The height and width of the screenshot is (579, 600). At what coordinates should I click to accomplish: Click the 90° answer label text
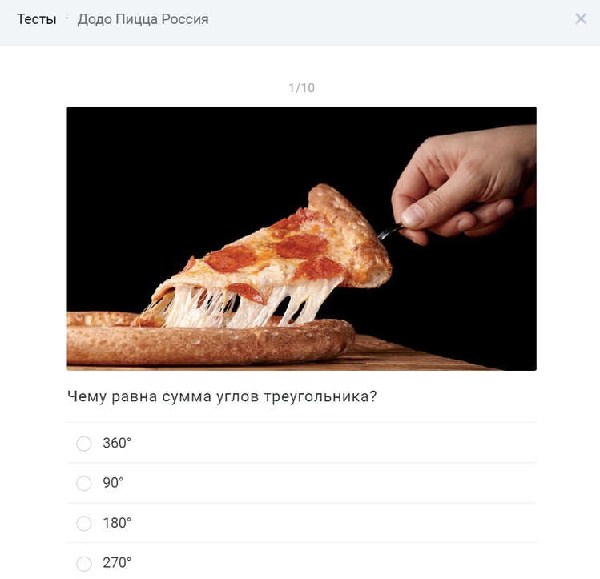click(113, 483)
